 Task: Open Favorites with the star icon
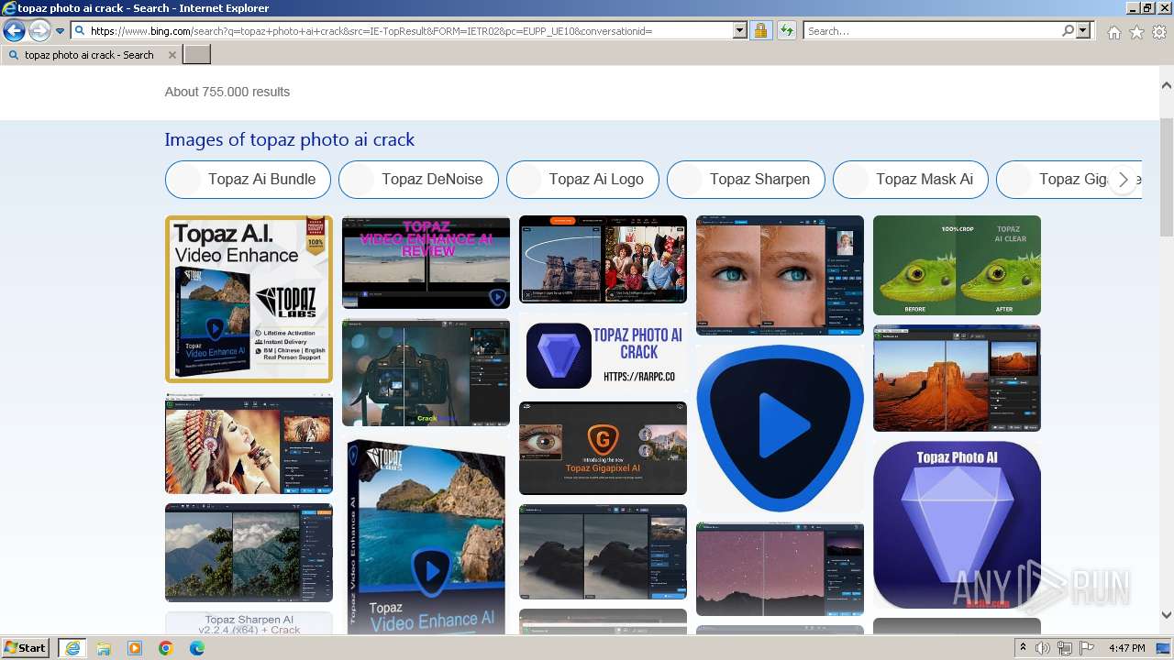(1136, 32)
